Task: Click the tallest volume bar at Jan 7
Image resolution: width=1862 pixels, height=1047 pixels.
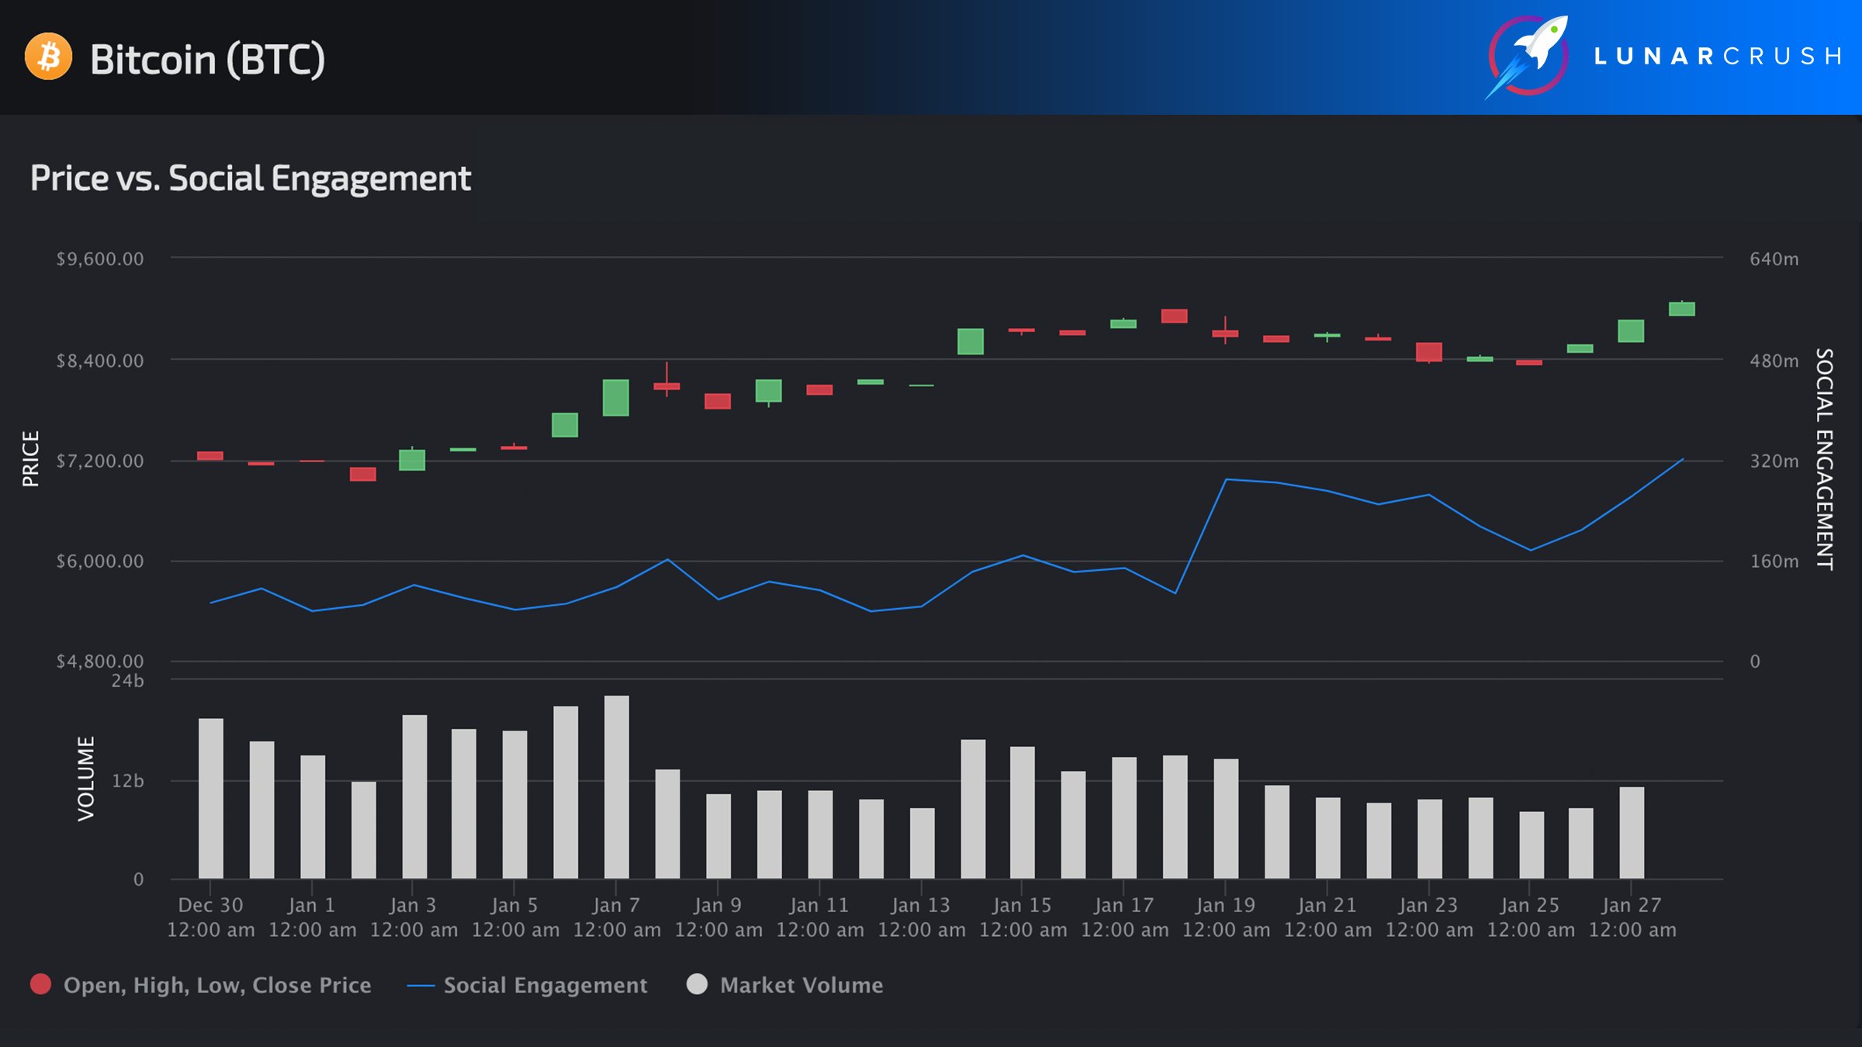Action: tap(617, 786)
